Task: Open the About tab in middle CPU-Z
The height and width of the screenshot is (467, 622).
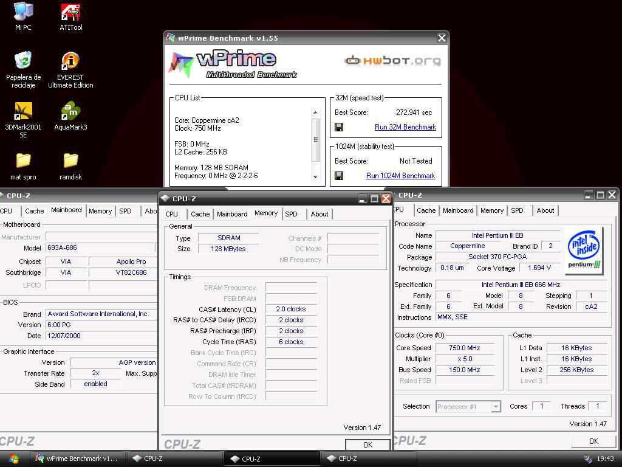Action: (320, 214)
